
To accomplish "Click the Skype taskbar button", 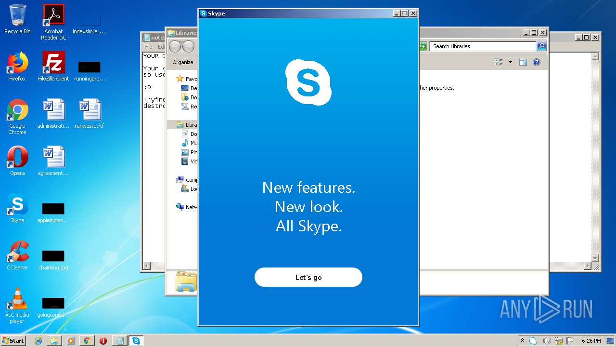I will (136, 341).
